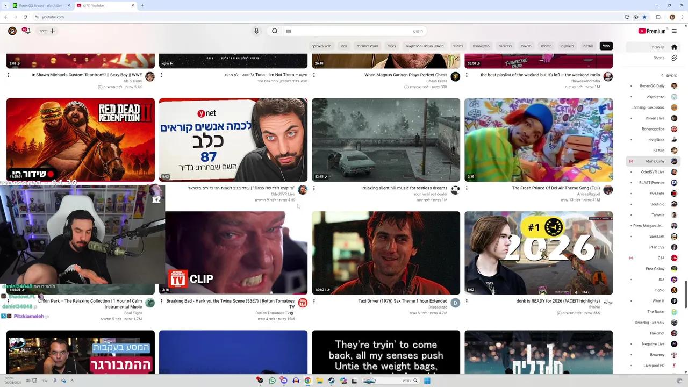The image size is (688, 387).
Task: Start voice search with the microphone icon
Action: [256, 31]
